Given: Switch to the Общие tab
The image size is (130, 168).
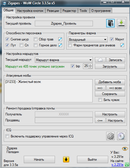Looking at the screenshot, I should [8, 10].
